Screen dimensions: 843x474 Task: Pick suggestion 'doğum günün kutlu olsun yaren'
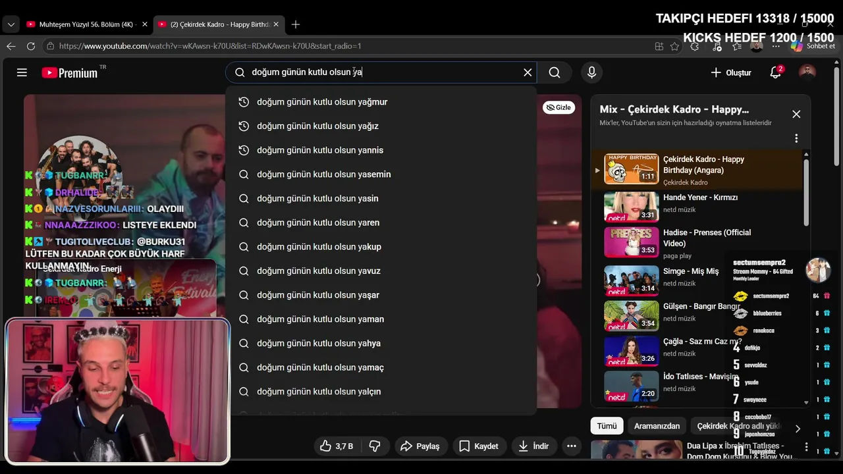point(381,223)
